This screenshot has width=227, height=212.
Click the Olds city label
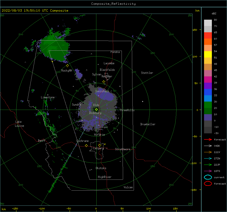(96, 105)
